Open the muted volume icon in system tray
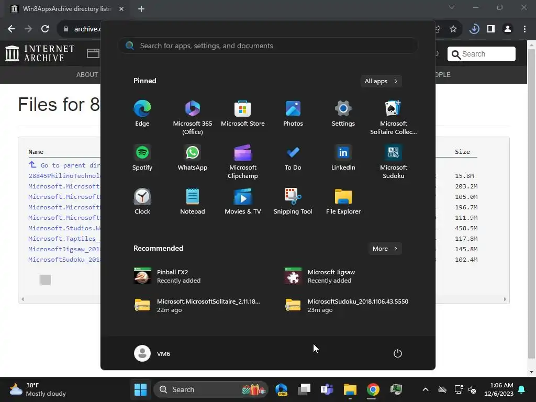Viewport: 536px width, 402px height. (x=473, y=389)
